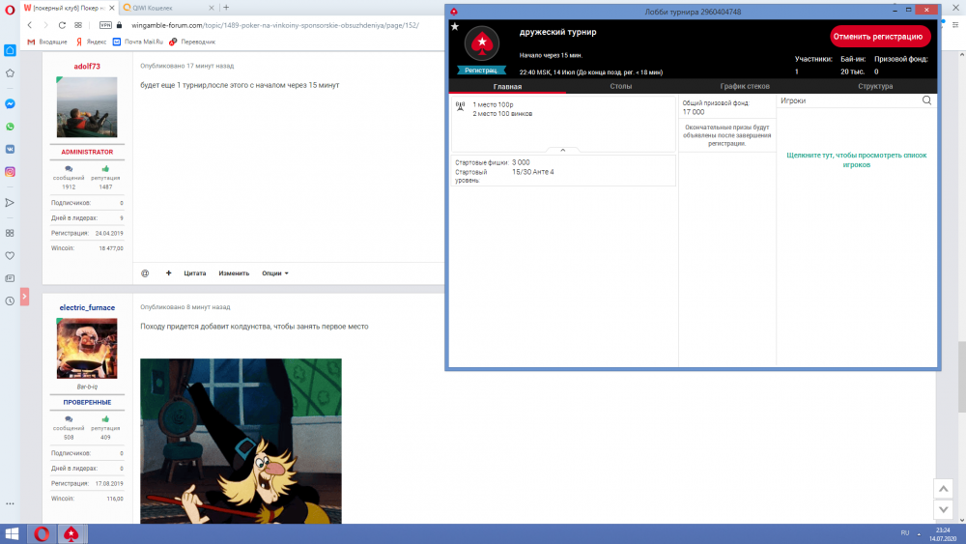Open sidebar history clock icon
The width and height of the screenshot is (966, 544).
(x=10, y=301)
